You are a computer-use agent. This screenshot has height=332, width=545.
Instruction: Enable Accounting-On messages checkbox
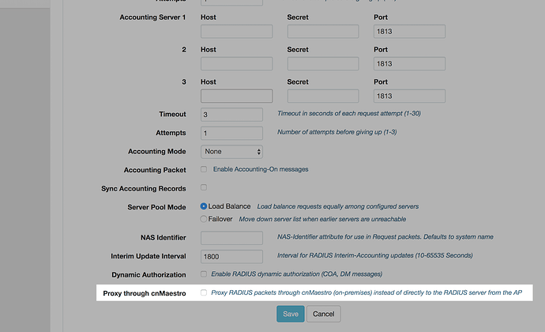click(204, 169)
